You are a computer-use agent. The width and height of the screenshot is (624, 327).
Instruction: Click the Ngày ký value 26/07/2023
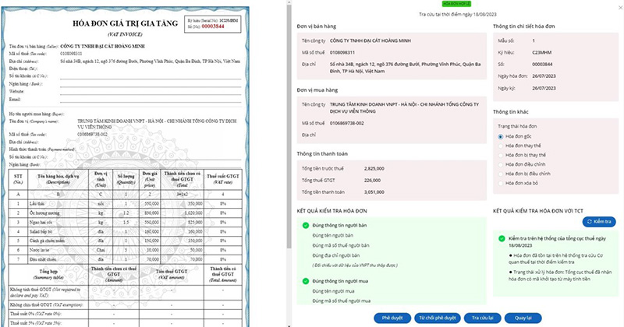[544, 88]
